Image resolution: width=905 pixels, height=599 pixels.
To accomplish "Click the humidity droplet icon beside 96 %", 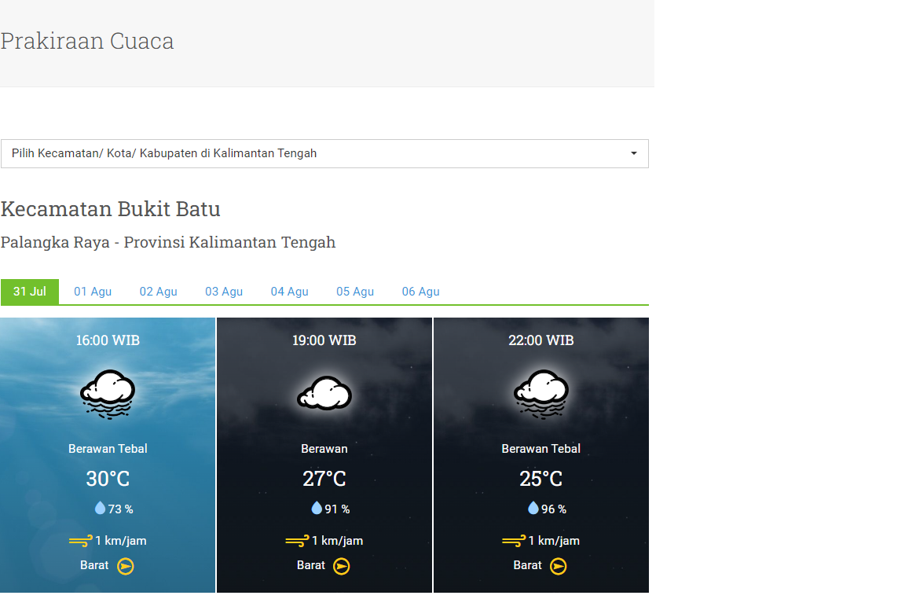I will click(533, 508).
